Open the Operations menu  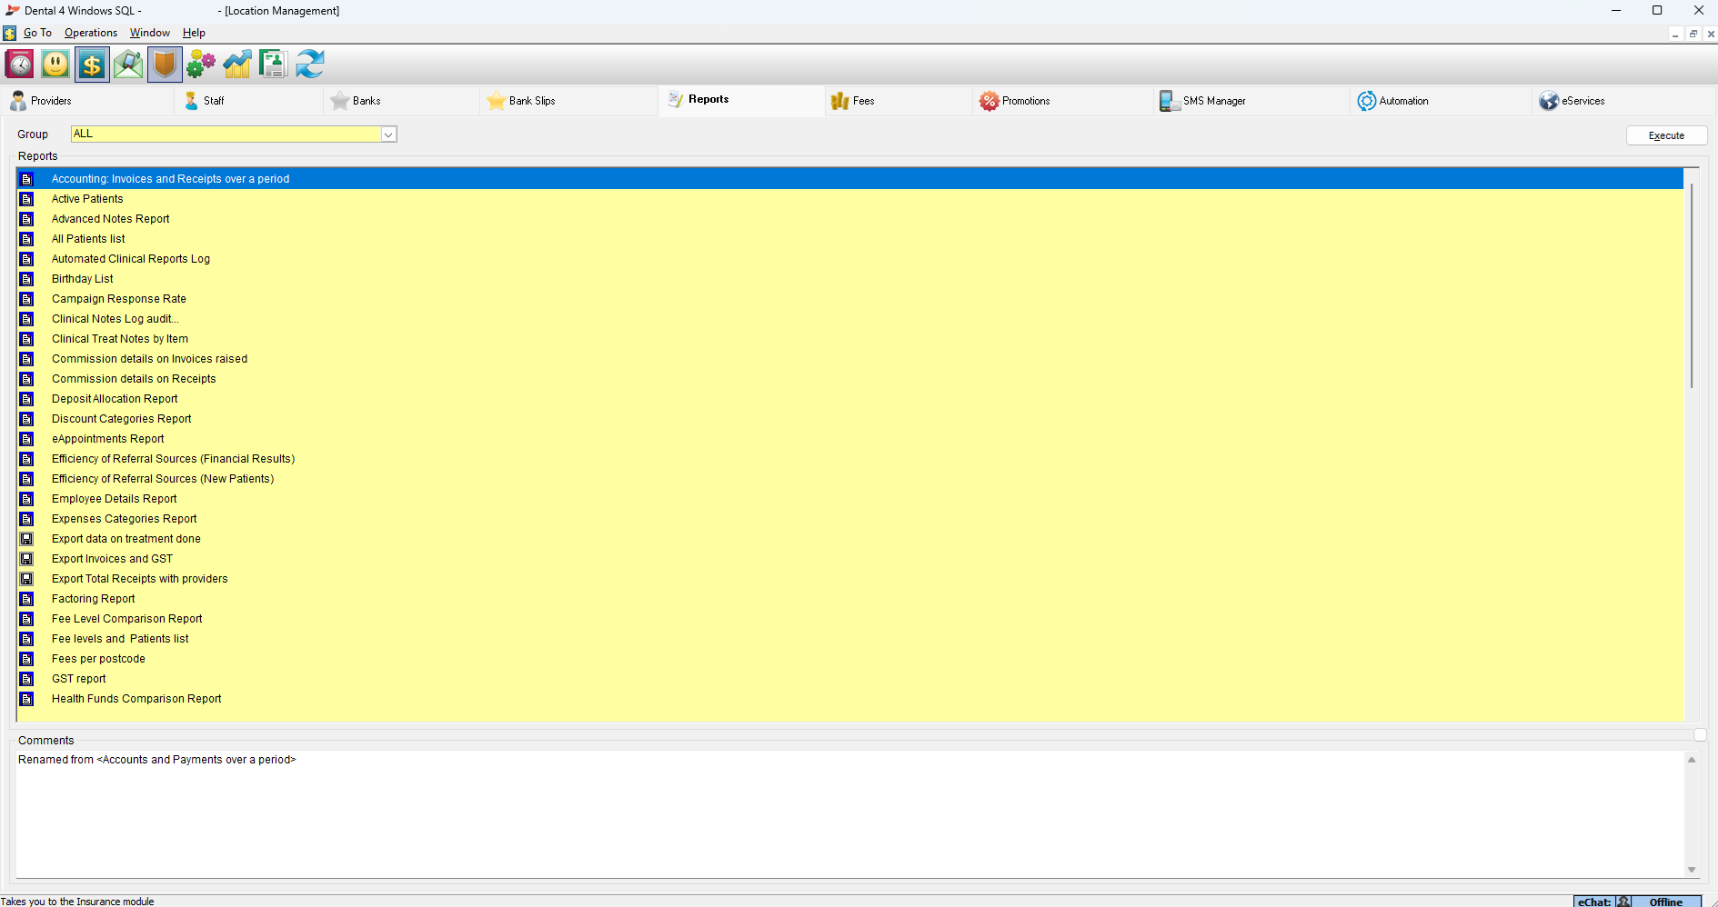(90, 33)
